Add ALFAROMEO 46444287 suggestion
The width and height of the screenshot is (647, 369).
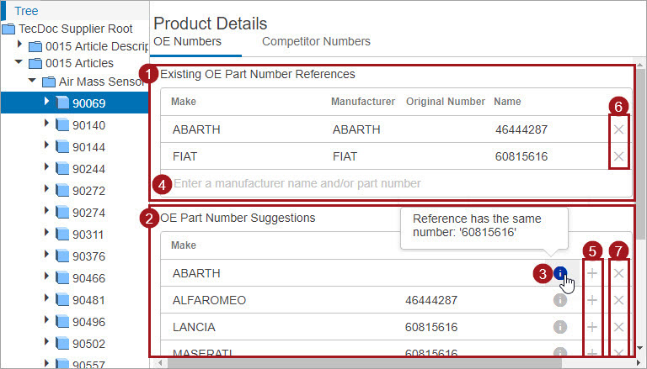pos(592,300)
